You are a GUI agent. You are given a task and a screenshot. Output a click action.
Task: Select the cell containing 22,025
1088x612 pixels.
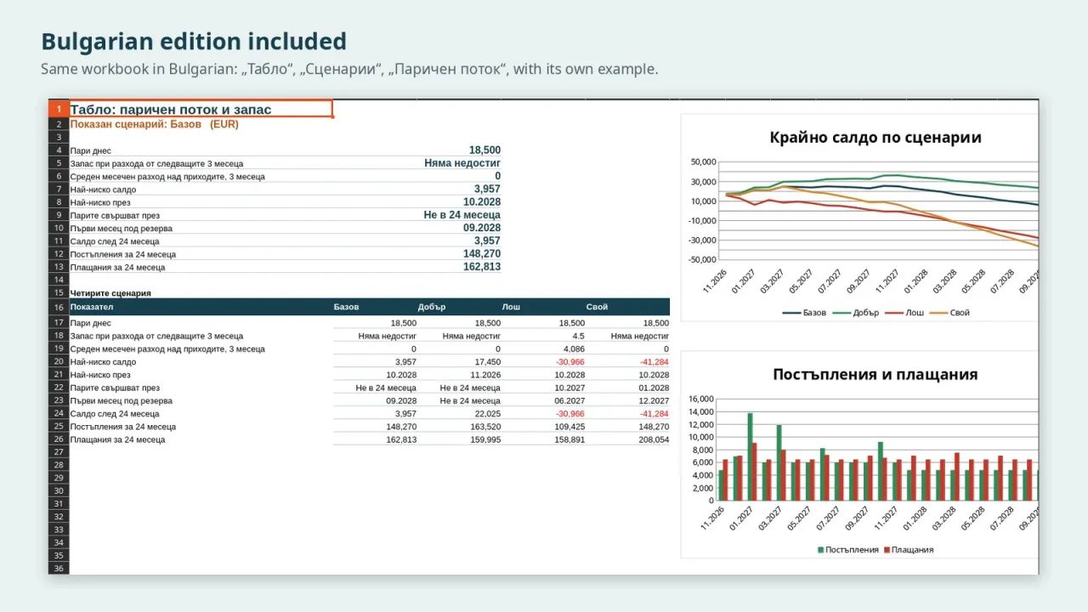(458, 414)
